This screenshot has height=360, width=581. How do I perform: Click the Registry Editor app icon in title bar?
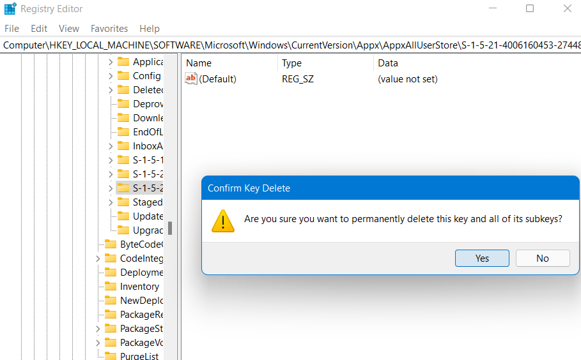pyautogui.click(x=10, y=9)
